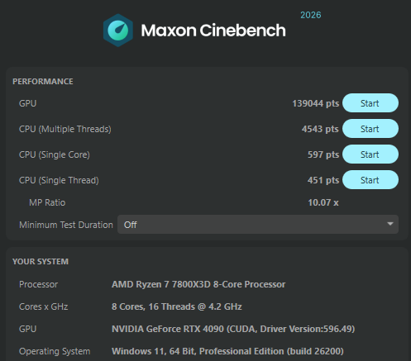Click the Cores x GHz label
Image resolution: width=411 pixels, height=361 pixels.
tap(43, 306)
